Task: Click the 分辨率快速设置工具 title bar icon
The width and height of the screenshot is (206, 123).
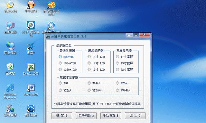Action: tap(48, 37)
